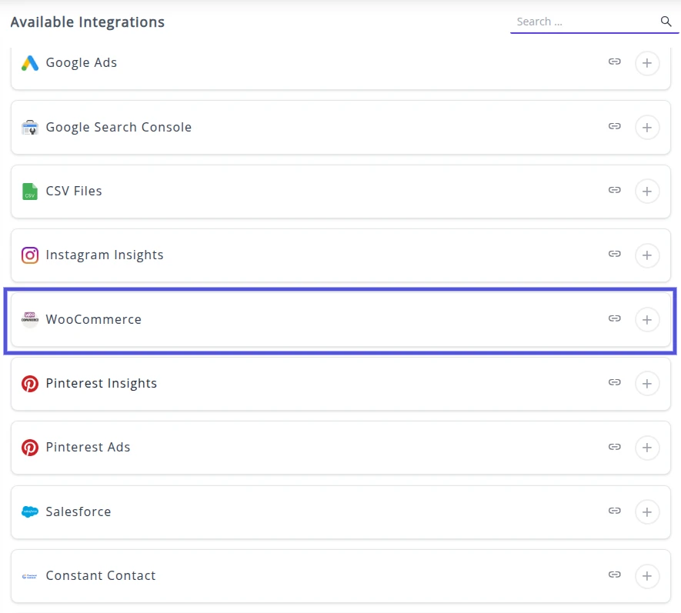Click the link icon for Constant Contact
This screenshot has height=613, width=681.
click(x=614, y=575)
